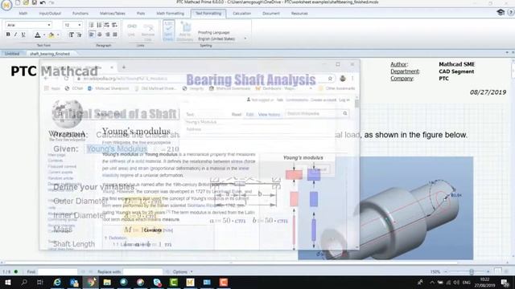Viewport: 515px width, 289px height.
Task: Click the Author label in header
Action: (399, 64)
